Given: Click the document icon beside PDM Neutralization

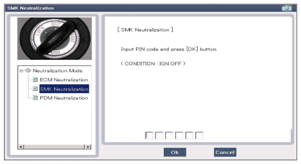Looking at the screenshot, I should pos(35,98).
